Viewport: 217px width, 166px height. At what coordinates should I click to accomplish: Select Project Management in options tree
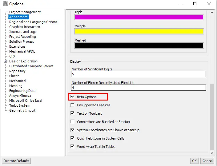coord(25,12)
